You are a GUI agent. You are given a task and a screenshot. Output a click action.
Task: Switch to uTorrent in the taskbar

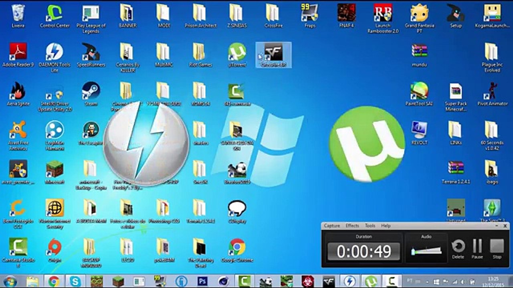(371, 282)
